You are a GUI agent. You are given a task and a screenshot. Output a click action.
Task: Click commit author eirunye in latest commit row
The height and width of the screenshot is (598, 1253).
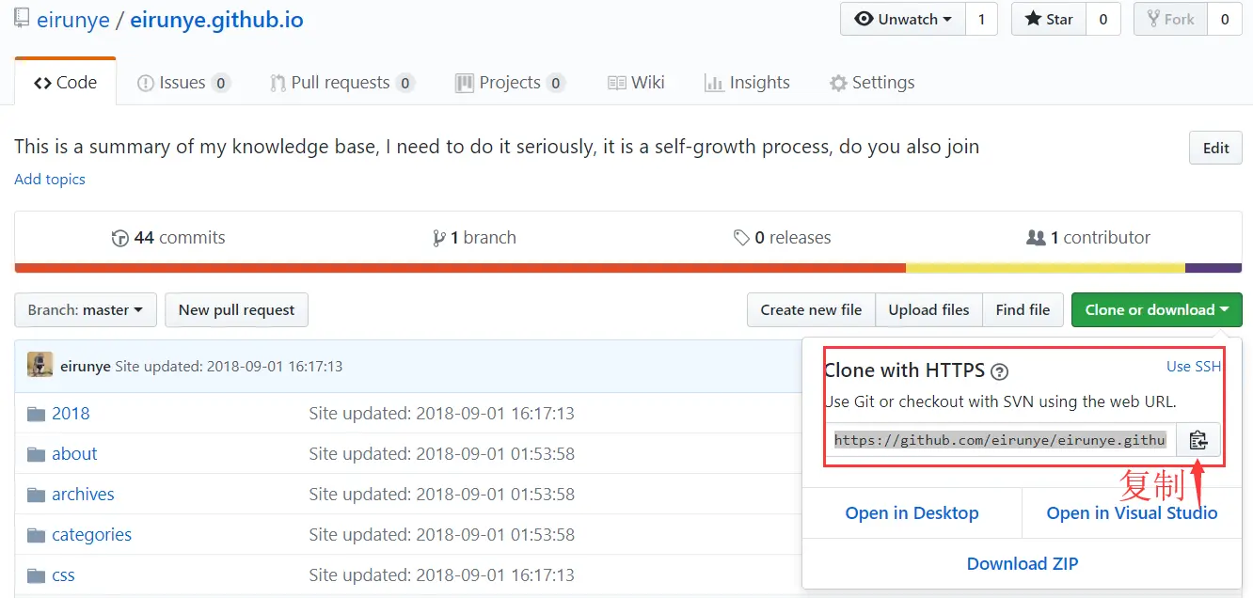[86, 367]
